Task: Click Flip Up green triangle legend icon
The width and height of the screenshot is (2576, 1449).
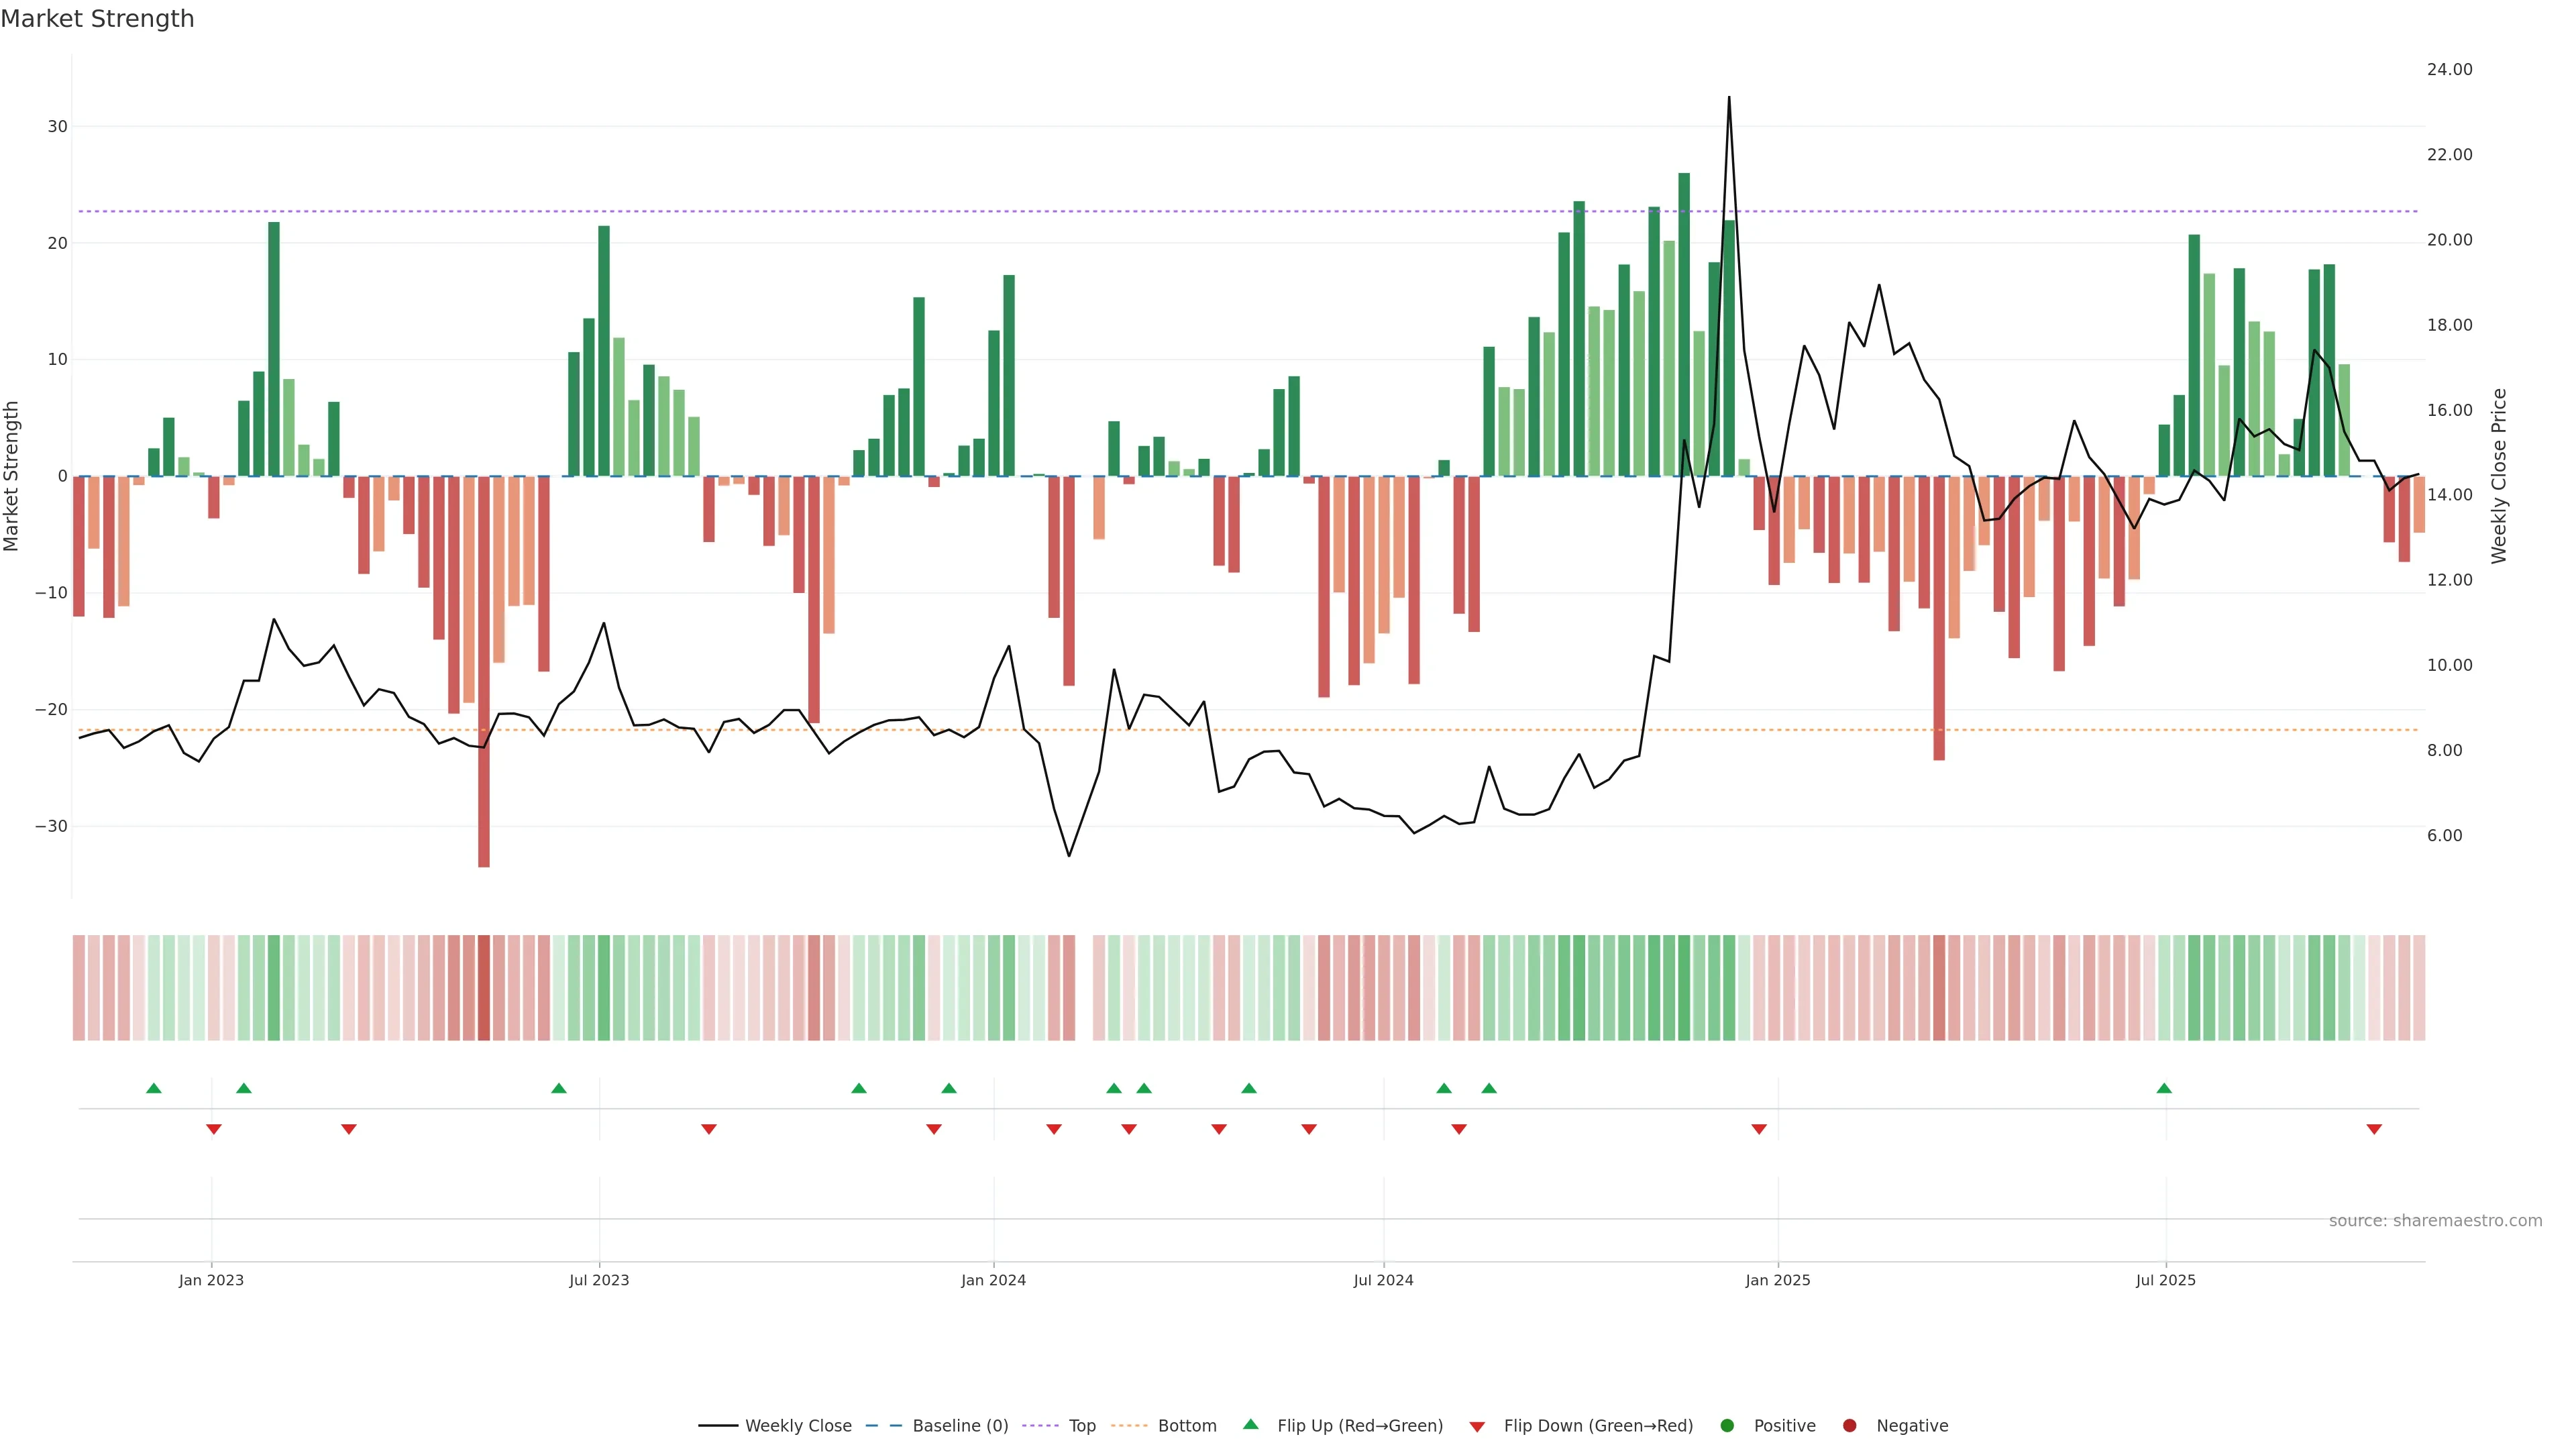Action: tap(1250, 1425)
